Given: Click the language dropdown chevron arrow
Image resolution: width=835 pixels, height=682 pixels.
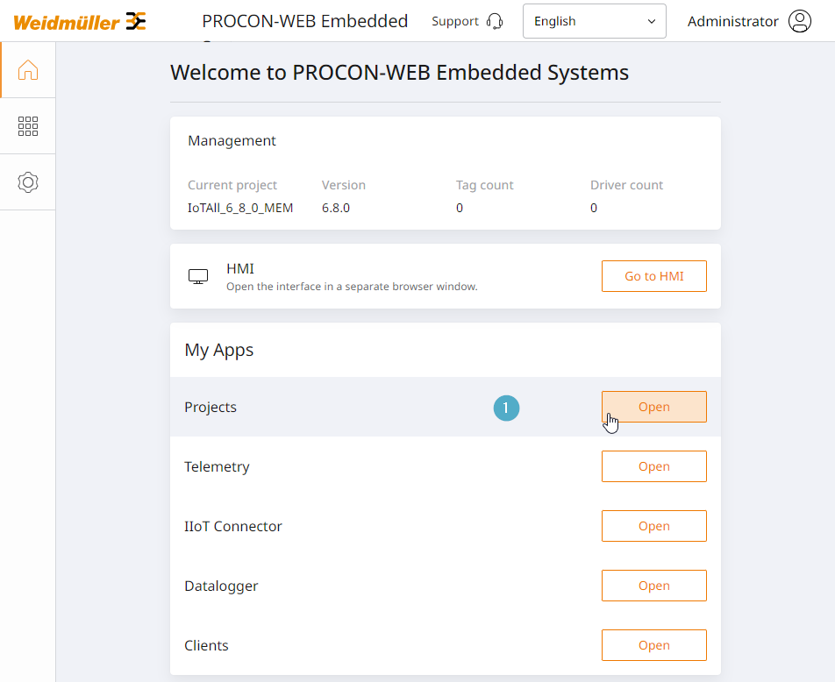Looking at the screenshot, I should [x=652, y=21].
